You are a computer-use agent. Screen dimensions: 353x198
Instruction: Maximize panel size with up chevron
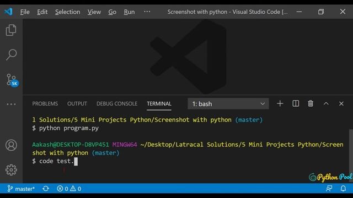[326, 103]
